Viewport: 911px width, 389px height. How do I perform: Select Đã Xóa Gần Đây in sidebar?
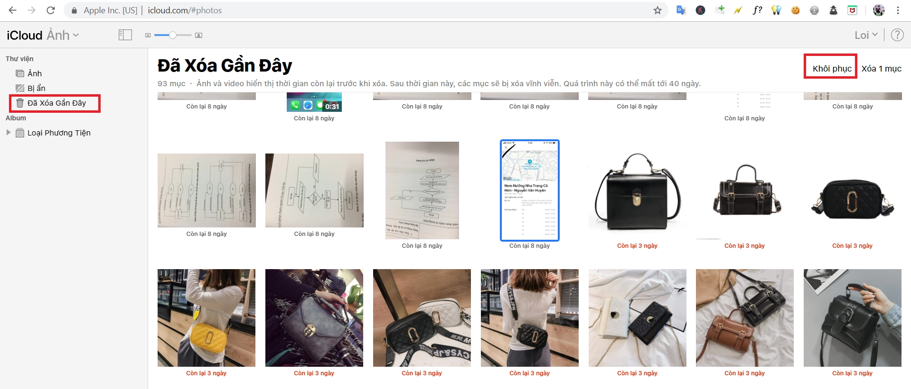tap(56, 103)
